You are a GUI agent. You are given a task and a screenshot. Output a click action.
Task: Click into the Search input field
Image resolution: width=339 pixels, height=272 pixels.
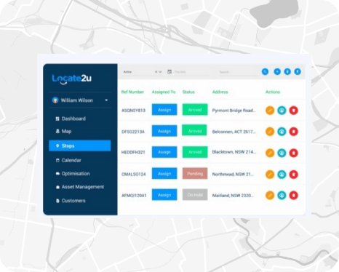tap(239, 72)
